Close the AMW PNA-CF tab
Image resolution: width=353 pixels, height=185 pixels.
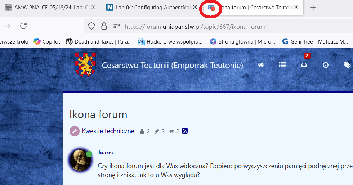93,7
